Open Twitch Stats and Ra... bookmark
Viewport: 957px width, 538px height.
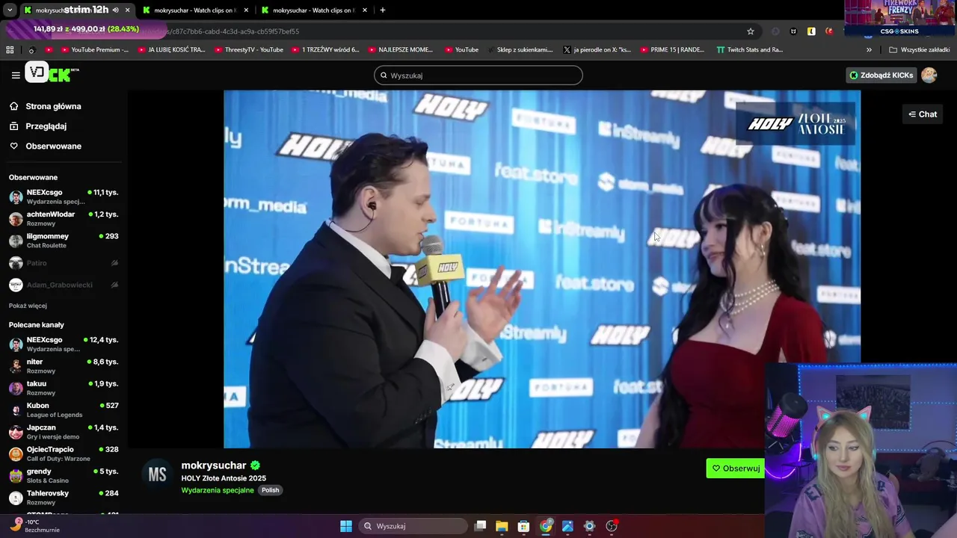[x=750, y=50]
